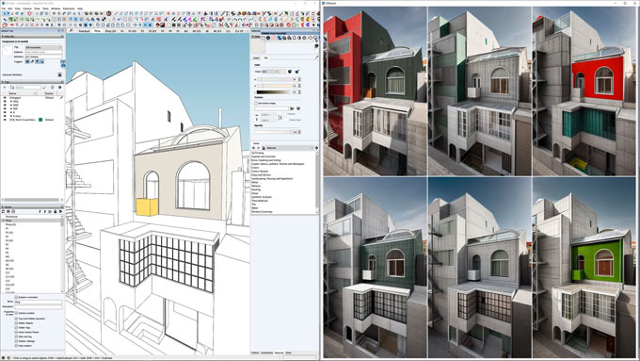Click the teal color swatch of Revit Cloud tag

(40, 120)
